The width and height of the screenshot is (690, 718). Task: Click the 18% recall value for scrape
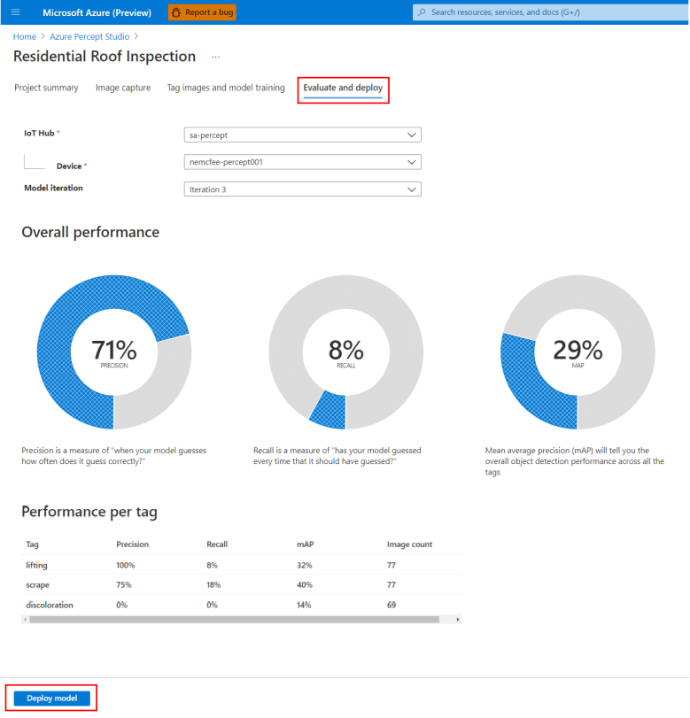click(213, 584)
